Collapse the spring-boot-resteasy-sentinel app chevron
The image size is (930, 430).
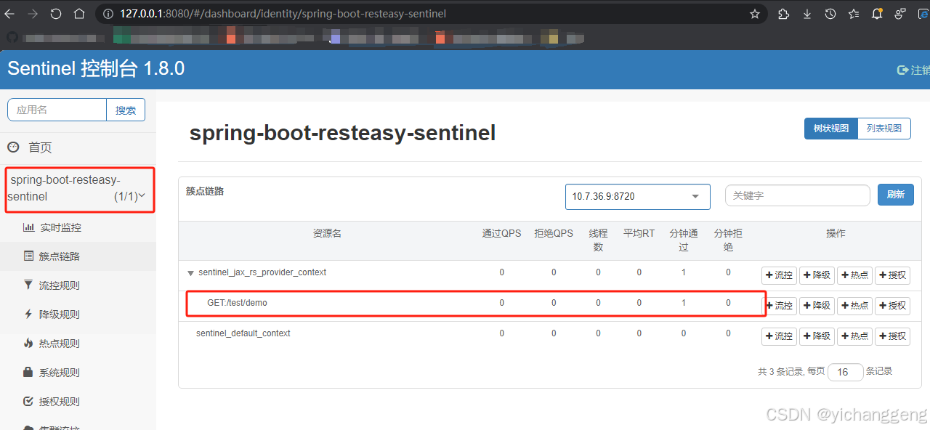pos(142,195)
